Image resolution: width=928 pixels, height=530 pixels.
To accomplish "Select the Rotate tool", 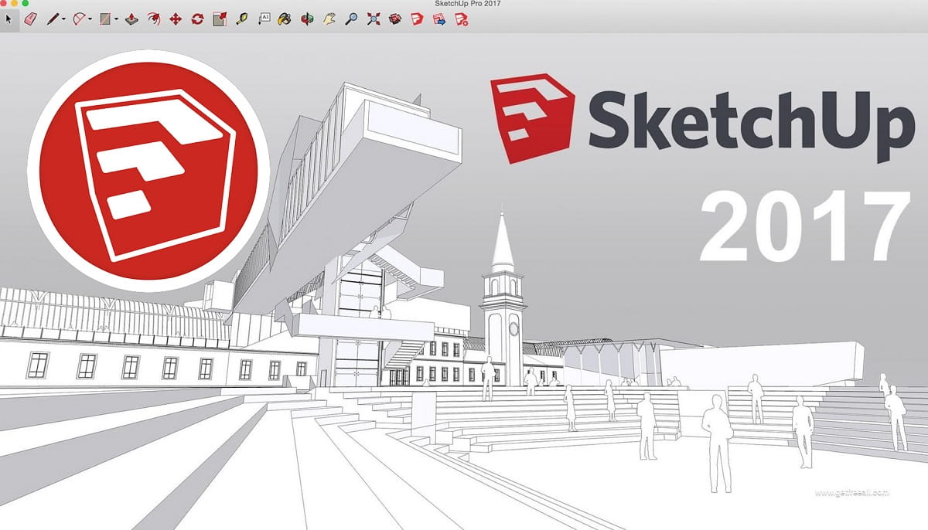I will pyautogui.click(x=197, y=18).
